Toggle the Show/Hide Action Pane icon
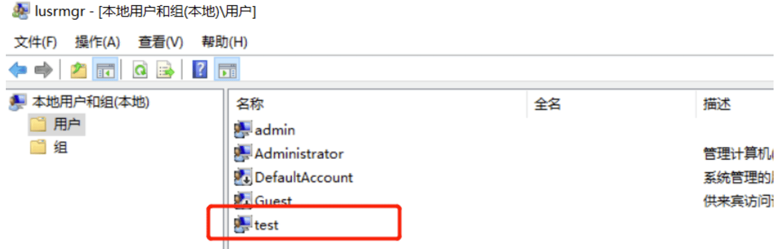This screenshot has height=249, width=776. click(x=227, y=70)
